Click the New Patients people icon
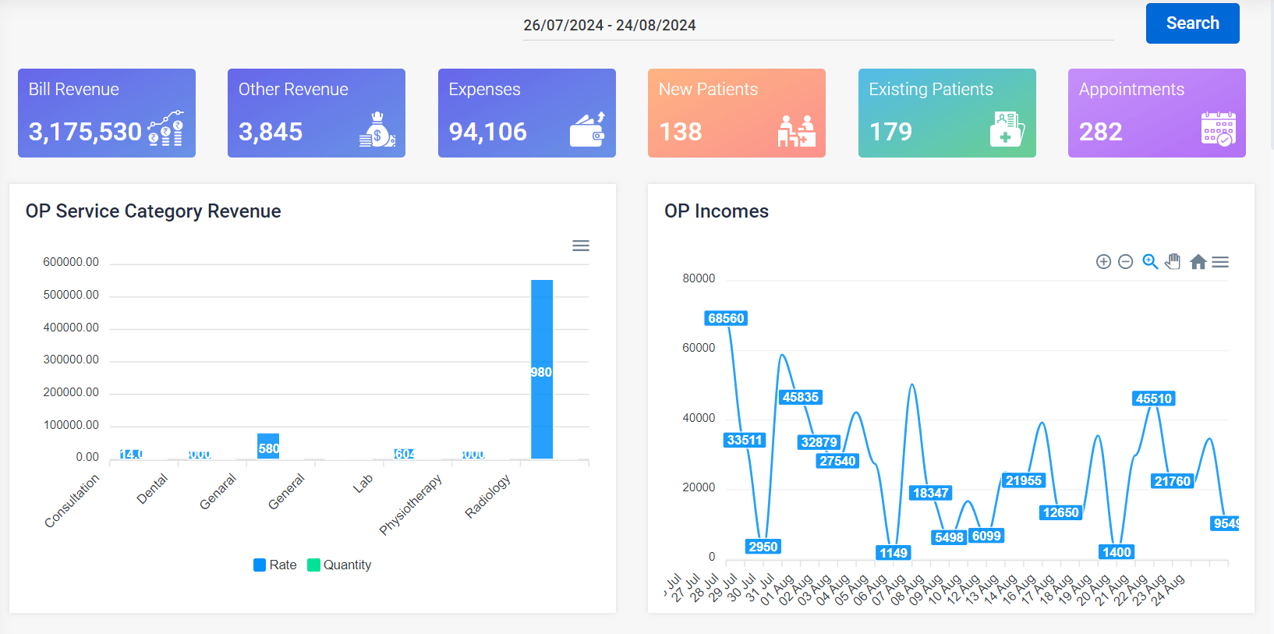 [x=796, y=130]
